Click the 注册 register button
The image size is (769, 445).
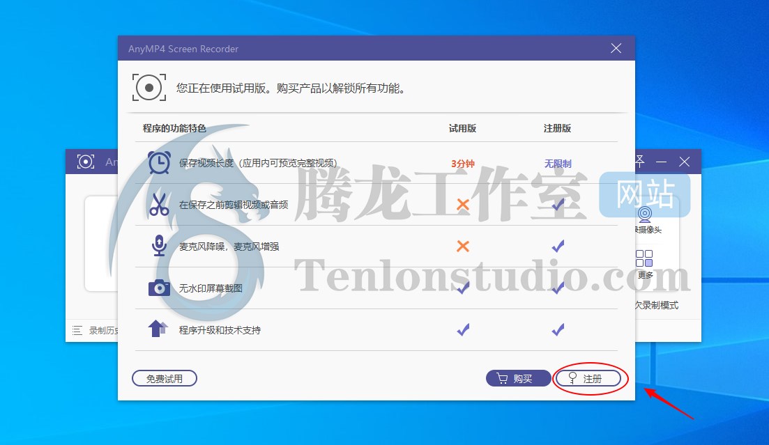(588, 378)
